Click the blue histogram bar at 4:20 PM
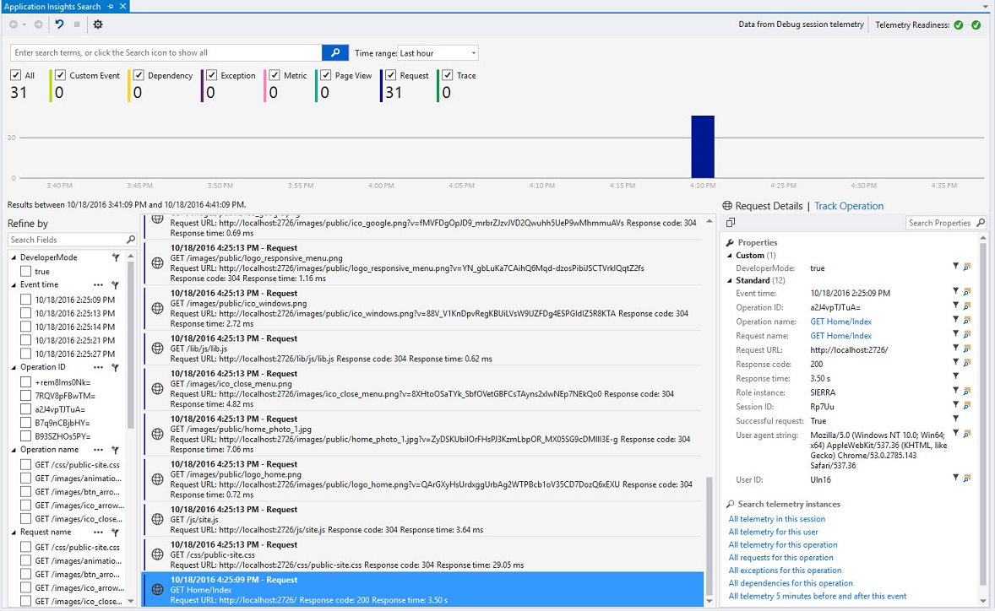Screen dimensions: 995x611 tap(703, 146)
